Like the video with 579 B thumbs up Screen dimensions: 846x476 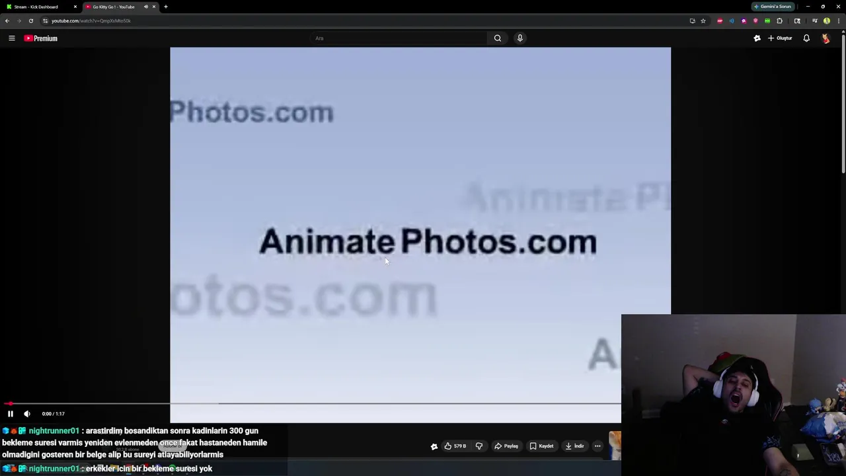coord(455,446)
